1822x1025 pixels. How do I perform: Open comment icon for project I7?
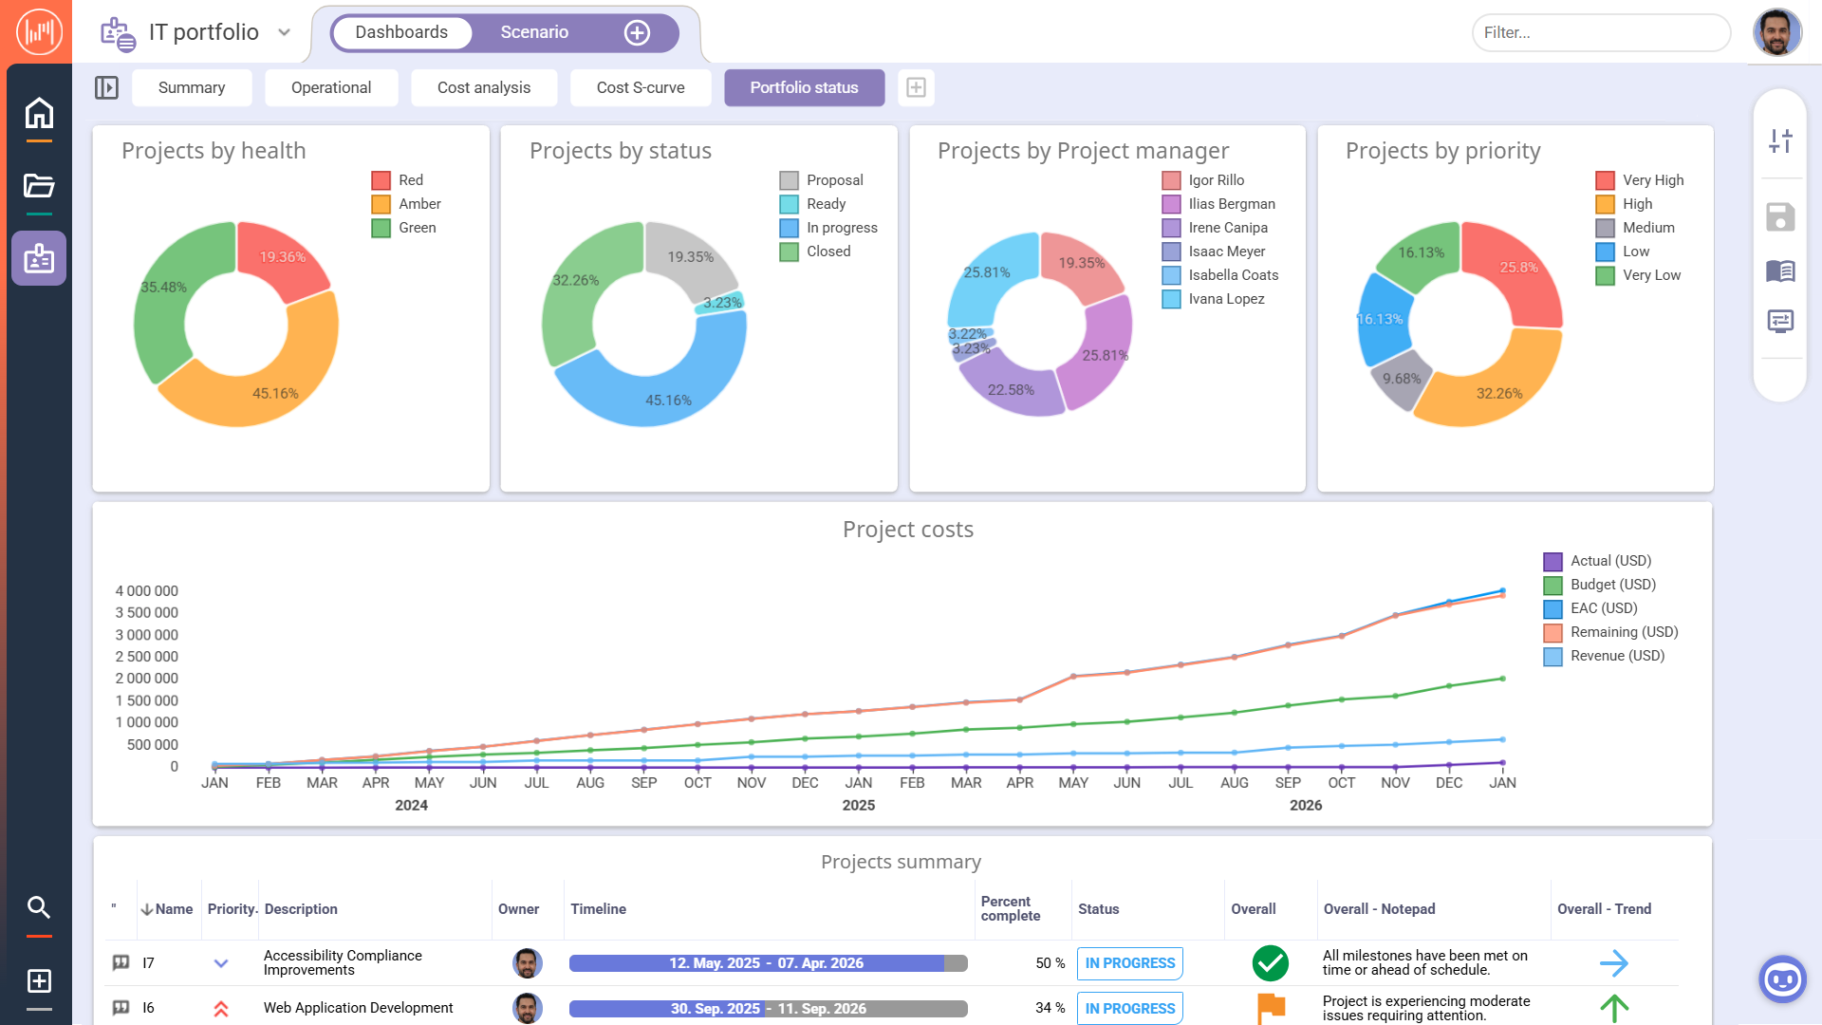[121, 962]
